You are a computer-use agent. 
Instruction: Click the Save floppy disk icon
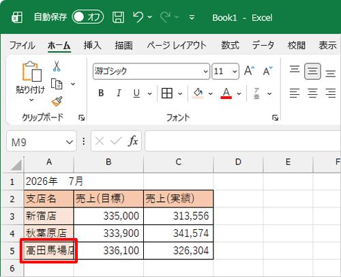(x=118, y=17)
